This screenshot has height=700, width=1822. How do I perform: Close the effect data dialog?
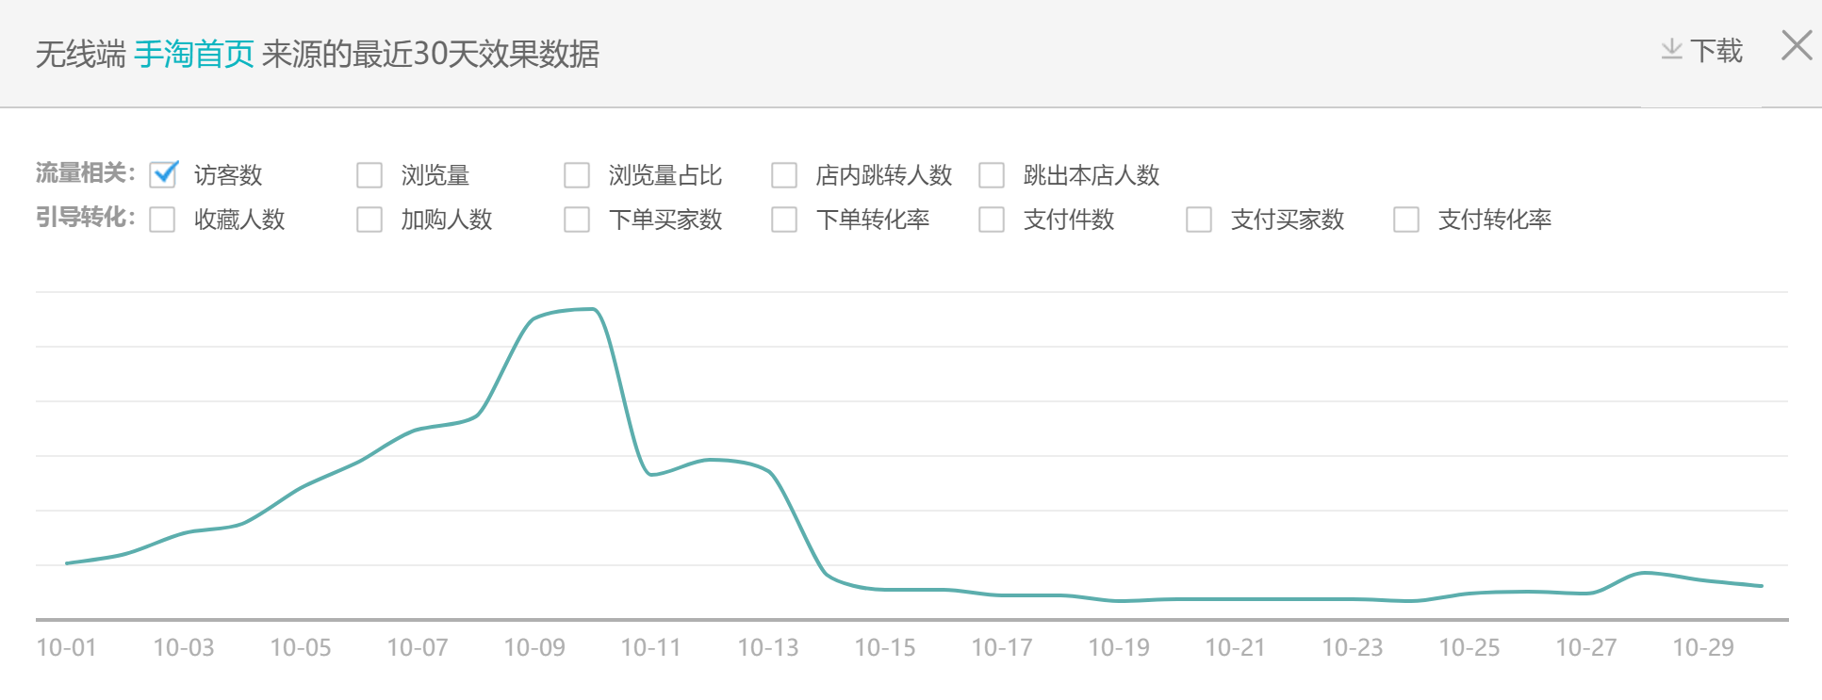pyautogui.click(x=1797, y=45)
